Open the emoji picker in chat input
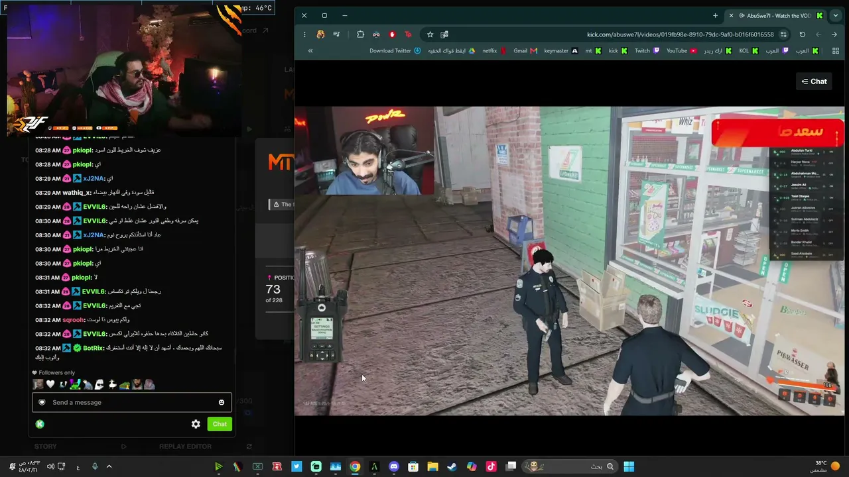The width and height of the screenshot is (849, 477). coord(222,402)
